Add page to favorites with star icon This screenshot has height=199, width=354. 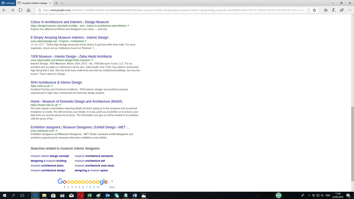314,10
